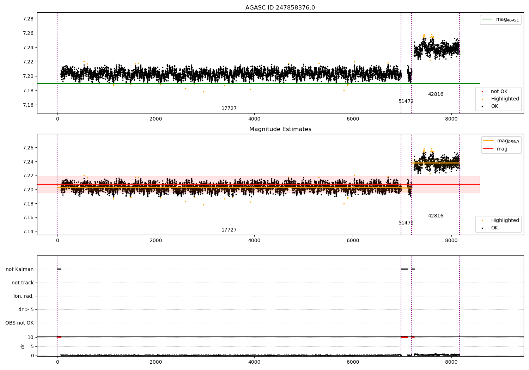Image resolution: width=529 pixels, height=370 pixels.
Task: Click the pink shaded band in Magnitude Estimates
Action: [258, 184]
